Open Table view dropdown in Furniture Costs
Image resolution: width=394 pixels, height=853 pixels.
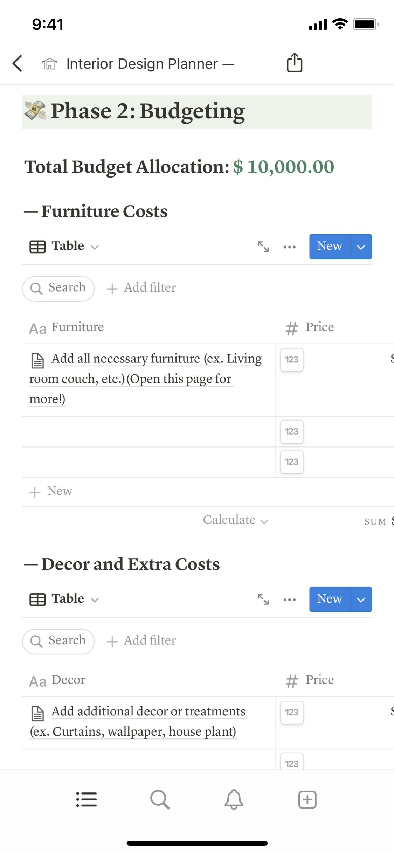click(x=64, y=247)
